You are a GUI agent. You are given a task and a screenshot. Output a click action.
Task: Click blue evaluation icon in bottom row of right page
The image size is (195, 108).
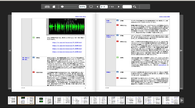coord(118,72)
